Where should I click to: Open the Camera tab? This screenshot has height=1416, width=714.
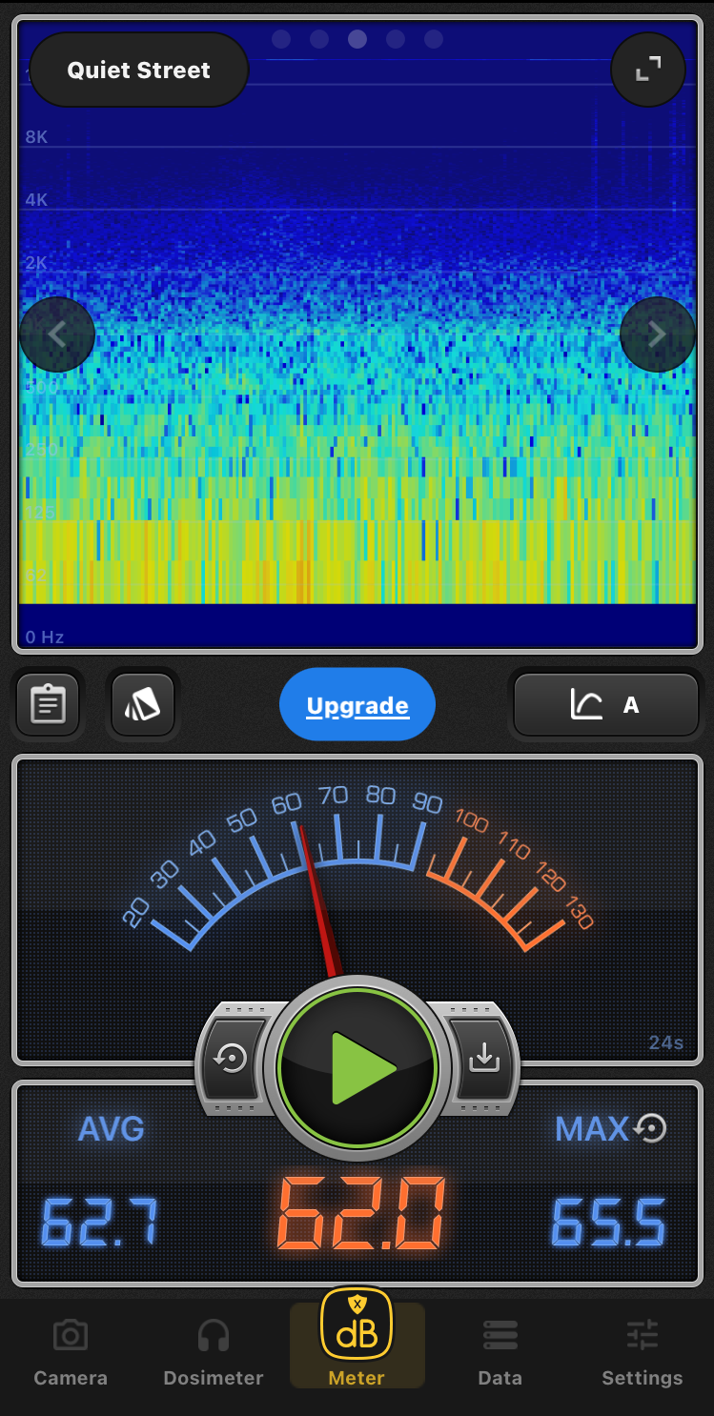(x=71, y=1353)
